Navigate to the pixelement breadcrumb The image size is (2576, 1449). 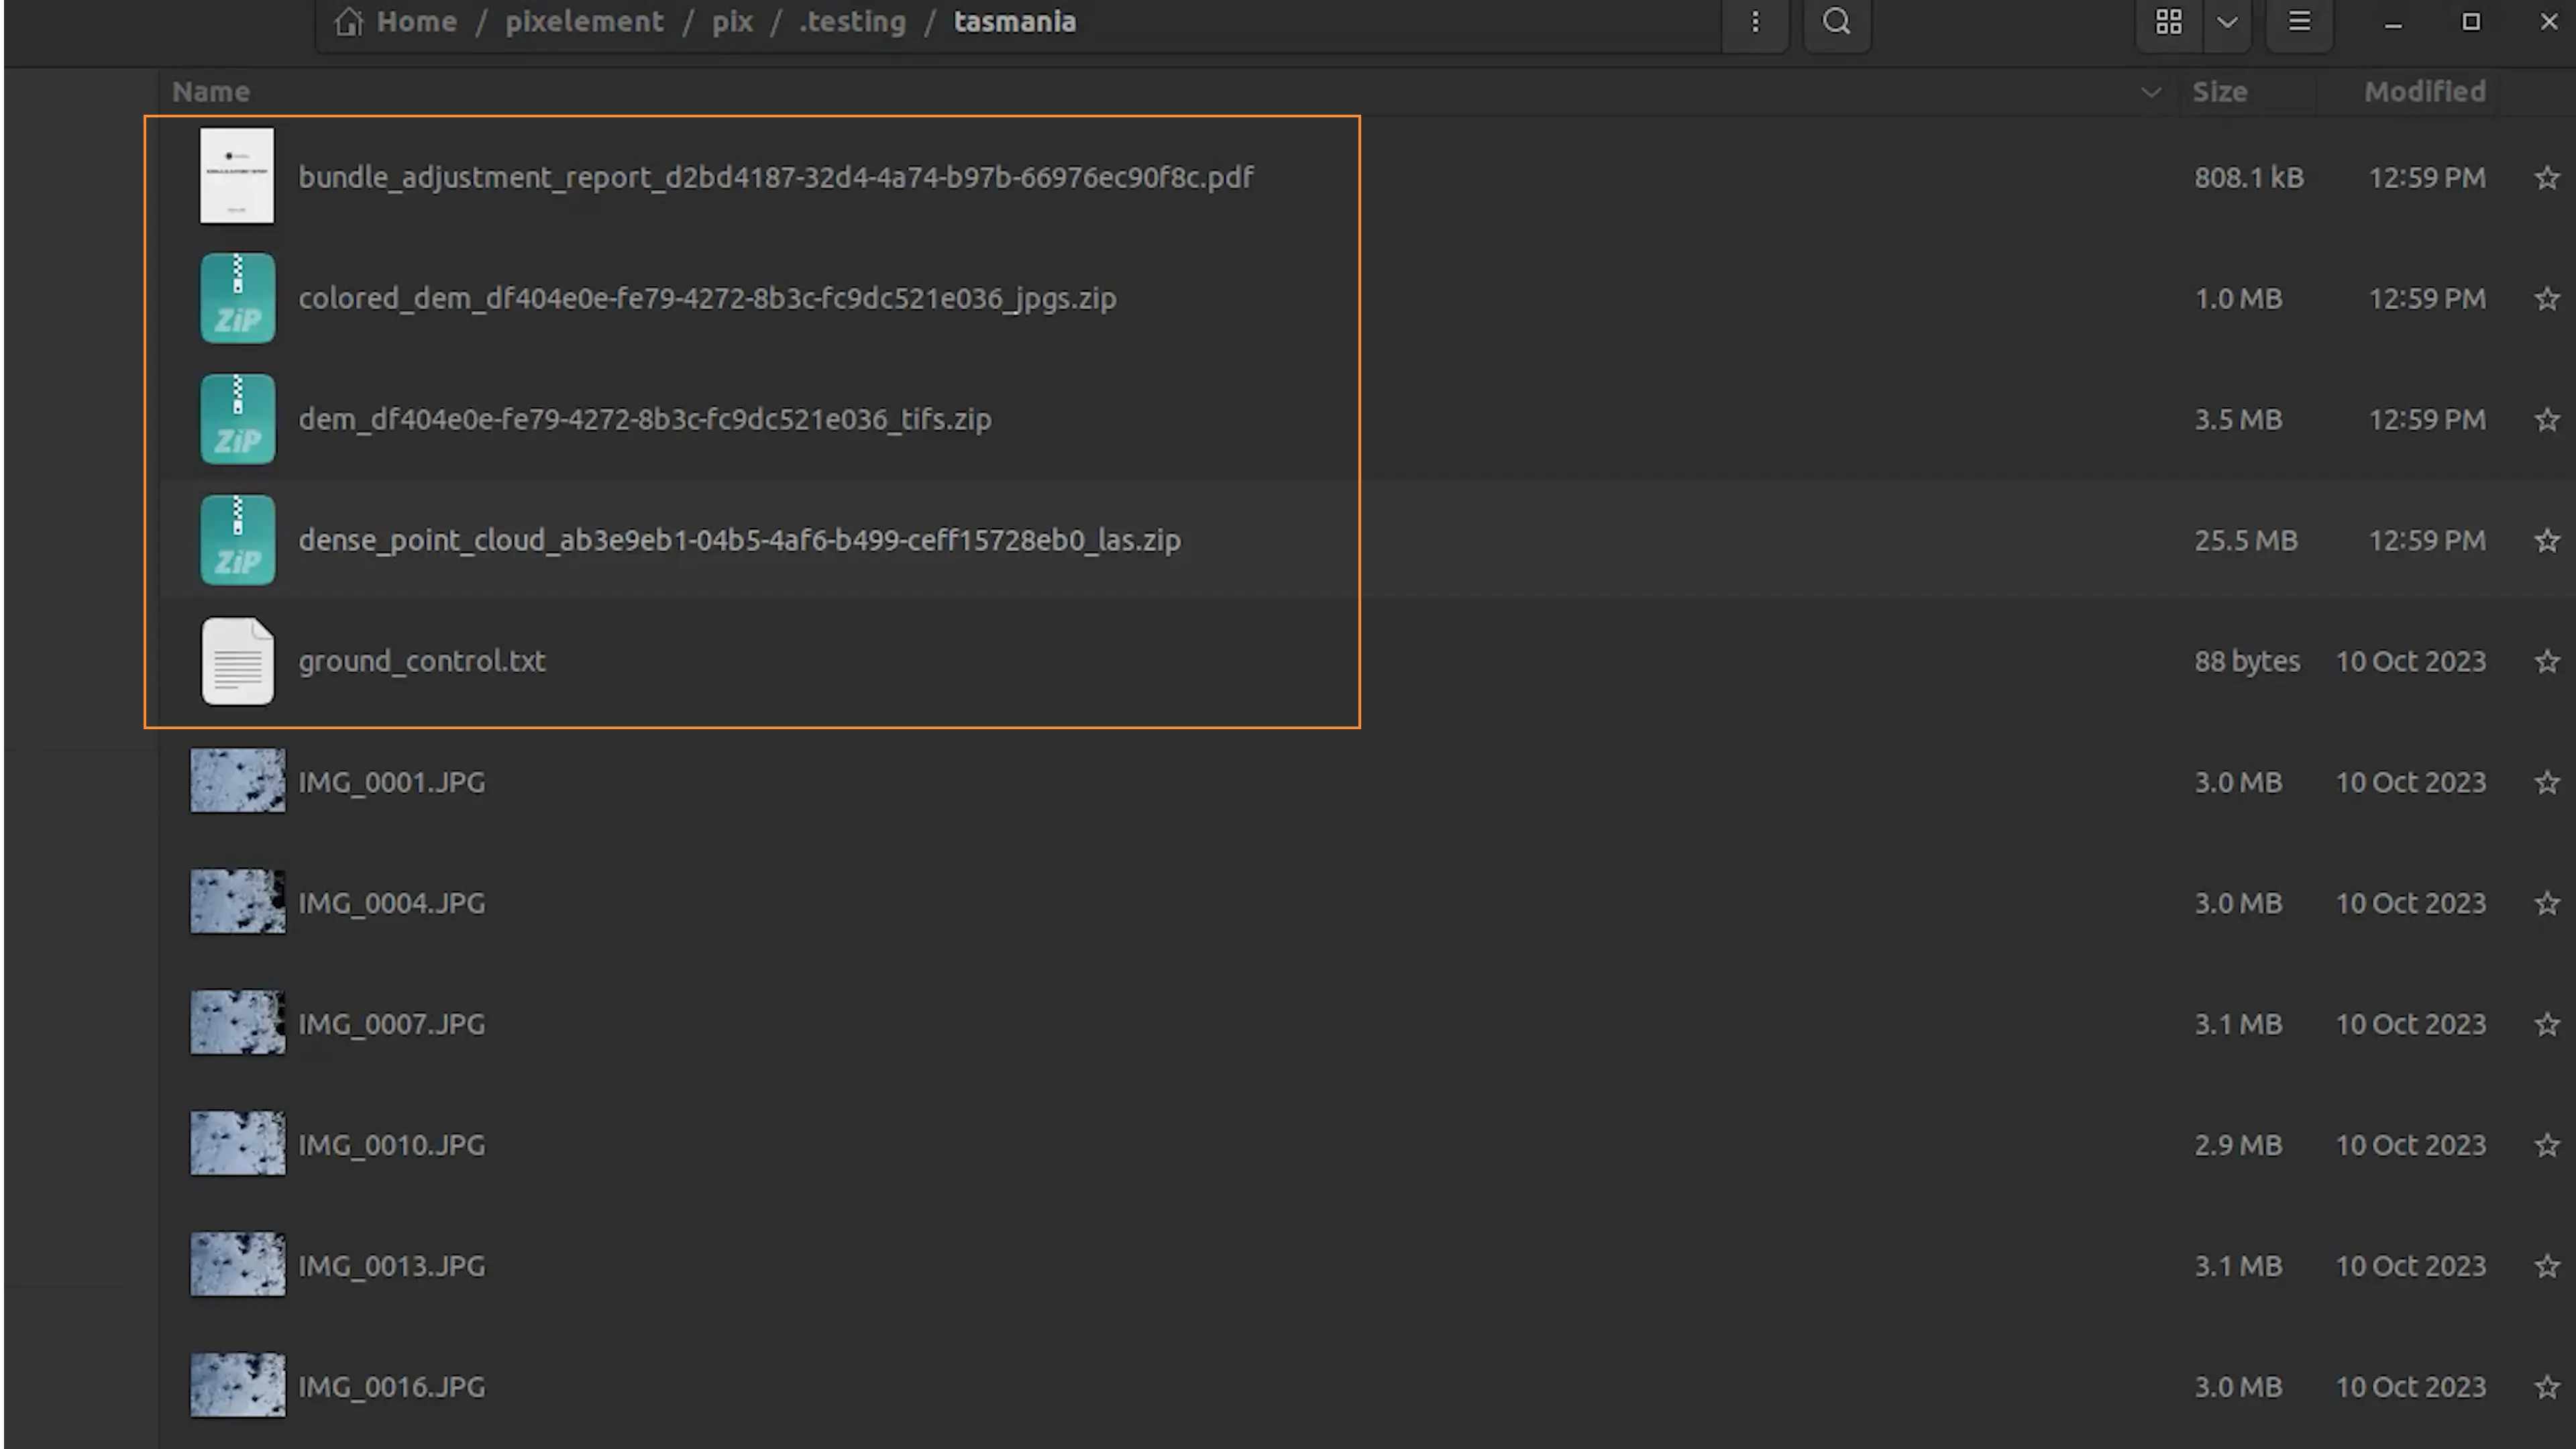point(584,22)
